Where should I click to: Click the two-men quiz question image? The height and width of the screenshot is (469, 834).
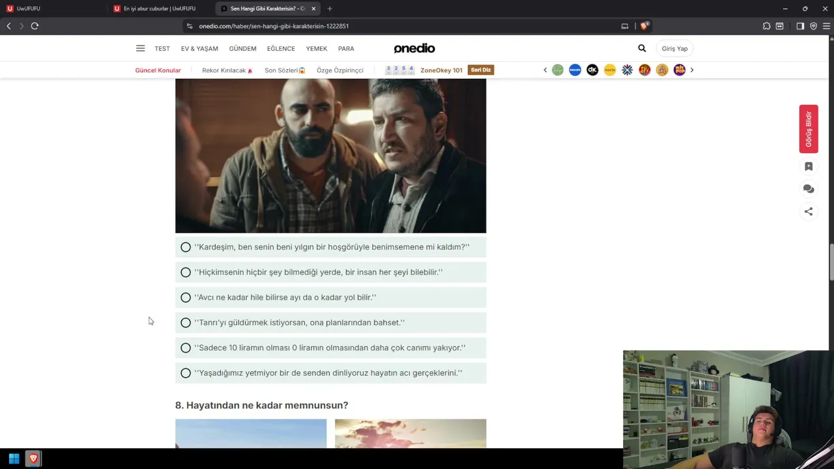click(330, 156)
